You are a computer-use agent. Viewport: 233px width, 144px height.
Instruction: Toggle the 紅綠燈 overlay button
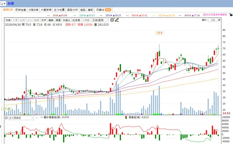[76, 20]
